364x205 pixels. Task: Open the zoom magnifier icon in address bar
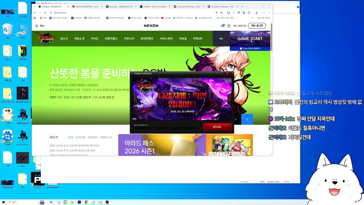217,13
